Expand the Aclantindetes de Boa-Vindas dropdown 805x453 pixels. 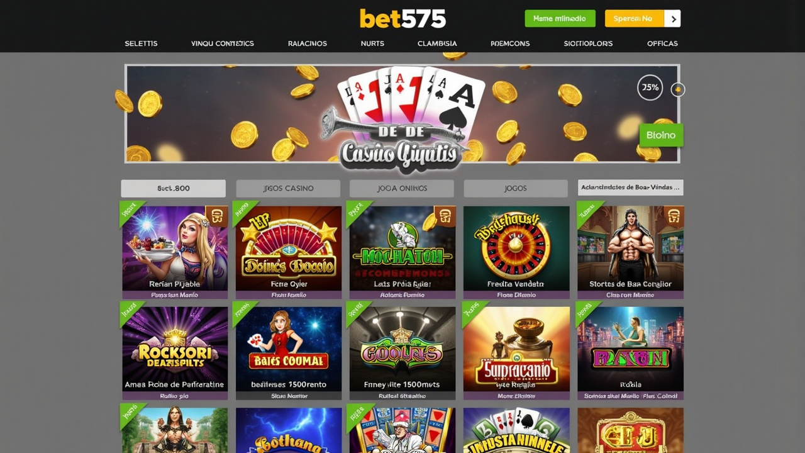[631, 187]
